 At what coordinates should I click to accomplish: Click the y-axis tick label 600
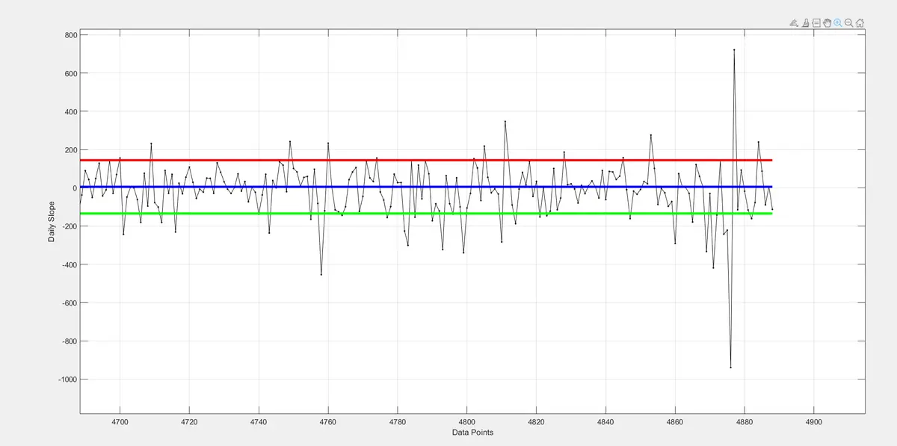click(x=71, y=73)
